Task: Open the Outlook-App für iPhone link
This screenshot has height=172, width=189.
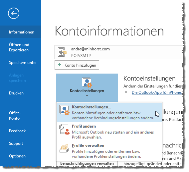Action: coord(157,92)
